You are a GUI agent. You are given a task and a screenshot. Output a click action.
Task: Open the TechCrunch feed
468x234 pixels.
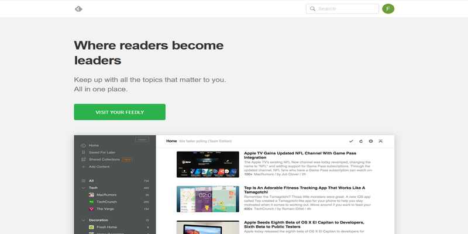(106, 202)
